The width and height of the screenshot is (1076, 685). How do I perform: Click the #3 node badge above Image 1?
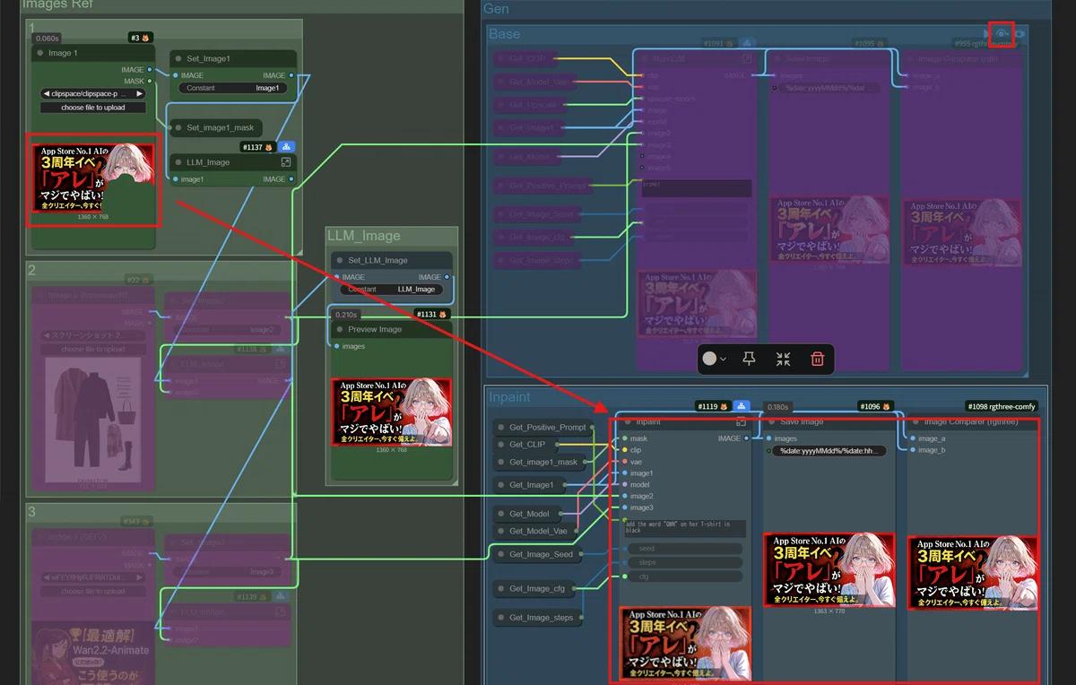[x=141, y=38]
